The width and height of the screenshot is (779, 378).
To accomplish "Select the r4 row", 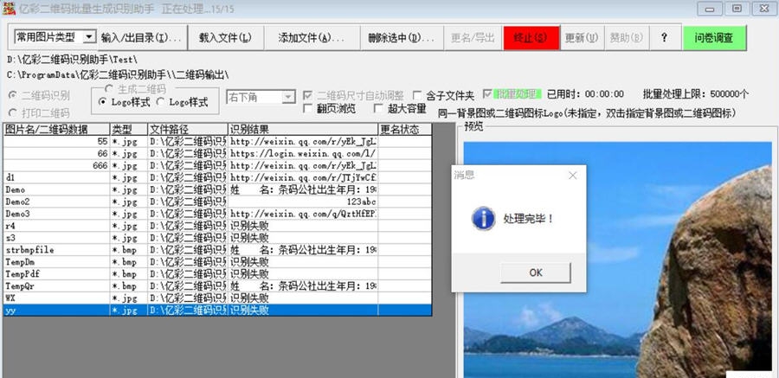I will pos(217,226).
